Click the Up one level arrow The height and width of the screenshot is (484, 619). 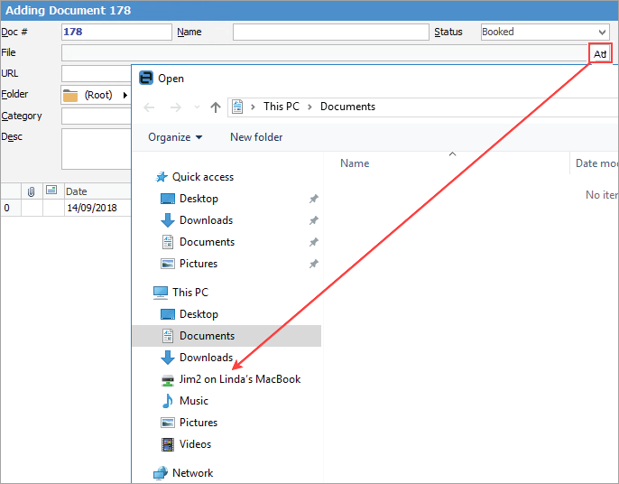click(x=215, y=107)
